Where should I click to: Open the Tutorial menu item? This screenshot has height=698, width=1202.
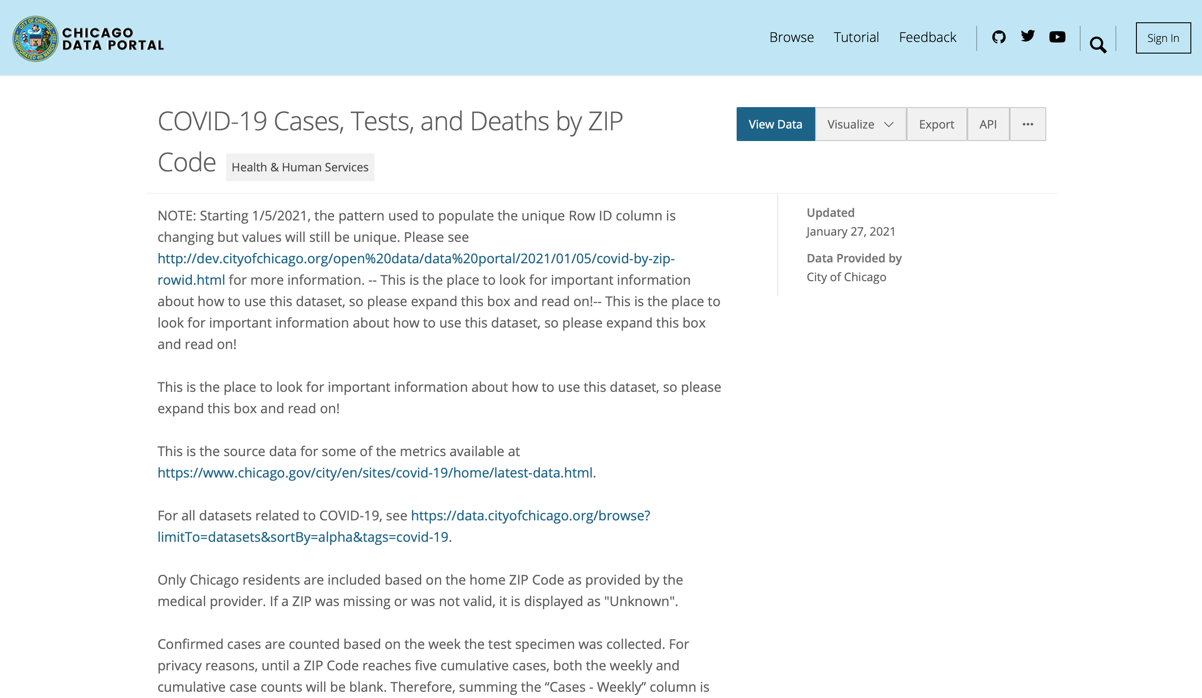[x=856, y=37]
